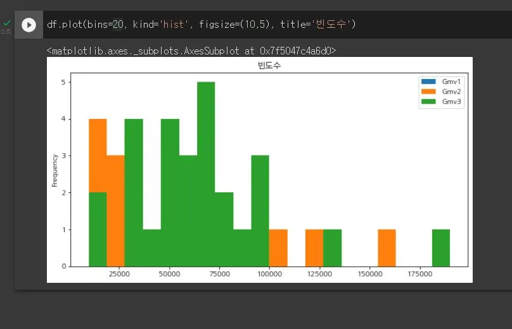512x329 pixels.
Task: Click the y-axis tick label 5
Action: (x=63, y=82)
